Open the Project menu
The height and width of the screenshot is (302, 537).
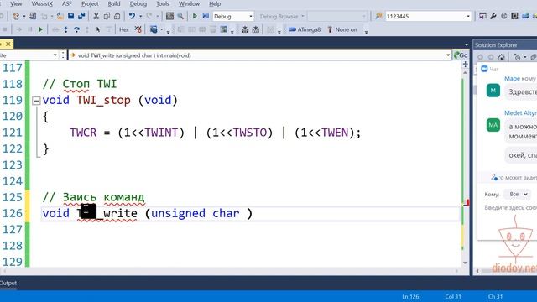point(90,3)
